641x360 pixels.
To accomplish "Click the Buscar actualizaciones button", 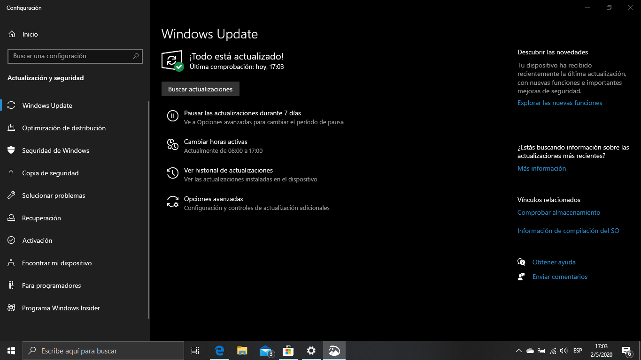I will point(201,89).
